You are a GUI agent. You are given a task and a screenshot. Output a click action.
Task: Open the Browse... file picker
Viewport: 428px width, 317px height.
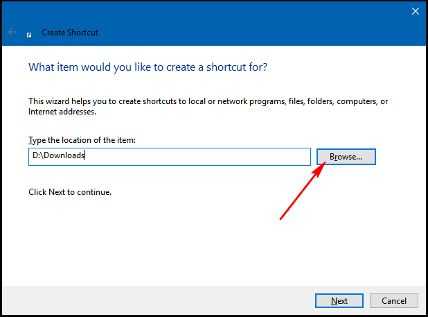(346, 157)
